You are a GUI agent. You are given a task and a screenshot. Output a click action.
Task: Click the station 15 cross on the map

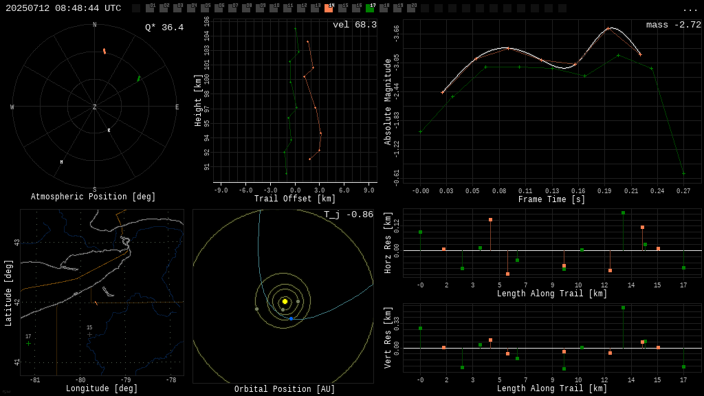point(89,334)
